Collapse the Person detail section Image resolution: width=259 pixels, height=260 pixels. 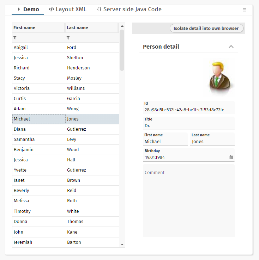click(x=231, y=47)
